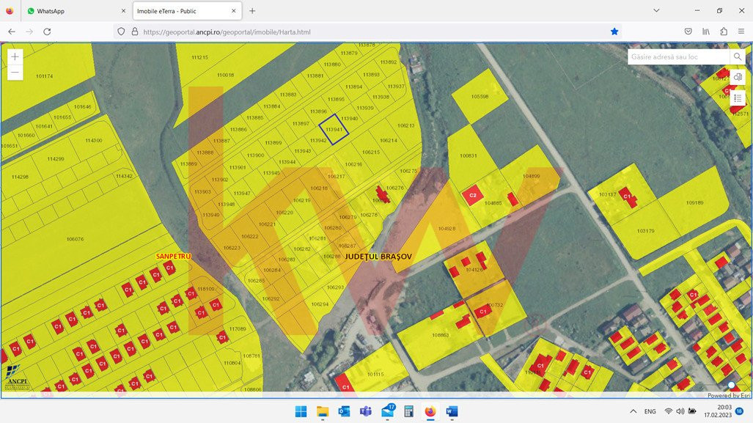
Task: Zoom in on the map
Action: (x=15, y=56)
